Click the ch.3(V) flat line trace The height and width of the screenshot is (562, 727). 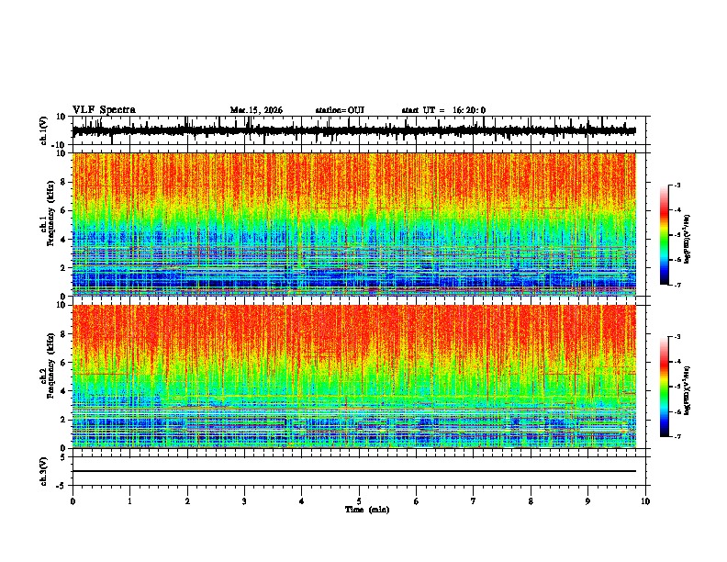[x=354, y=471]
